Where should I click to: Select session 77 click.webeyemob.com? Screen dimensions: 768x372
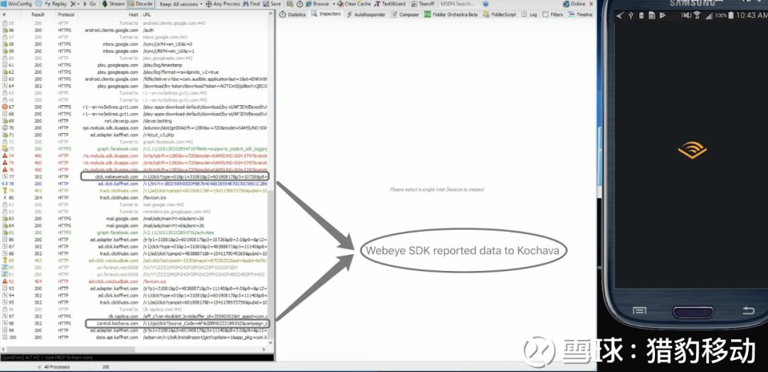coord(134,176)
